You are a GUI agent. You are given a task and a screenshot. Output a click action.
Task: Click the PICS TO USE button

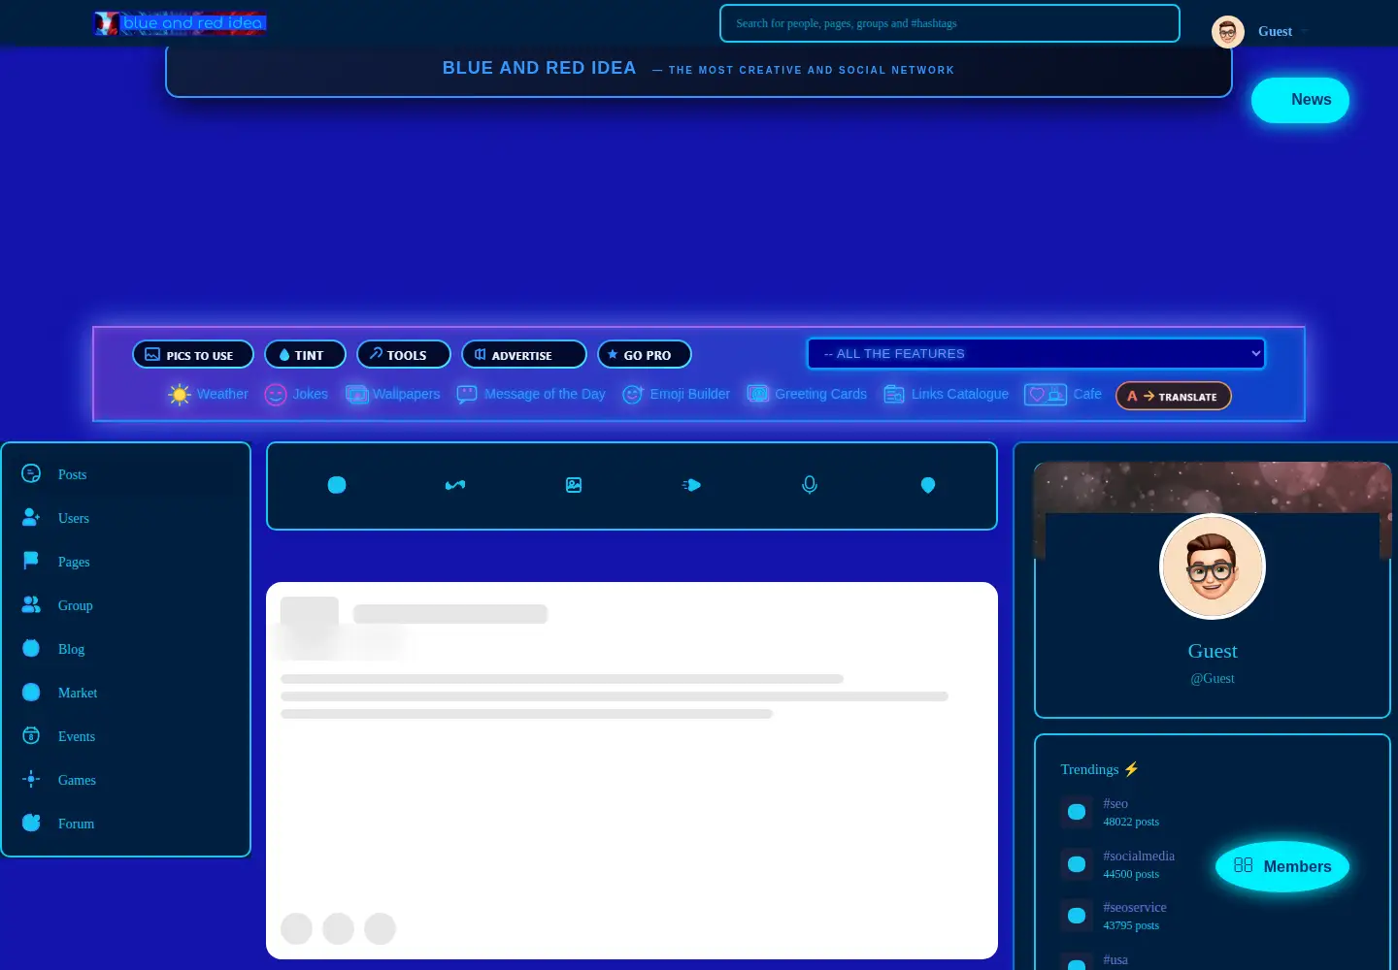pos(193,355)
